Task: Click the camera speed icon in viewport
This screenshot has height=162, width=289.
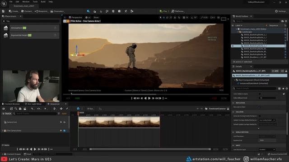Action: pos(213,18)
